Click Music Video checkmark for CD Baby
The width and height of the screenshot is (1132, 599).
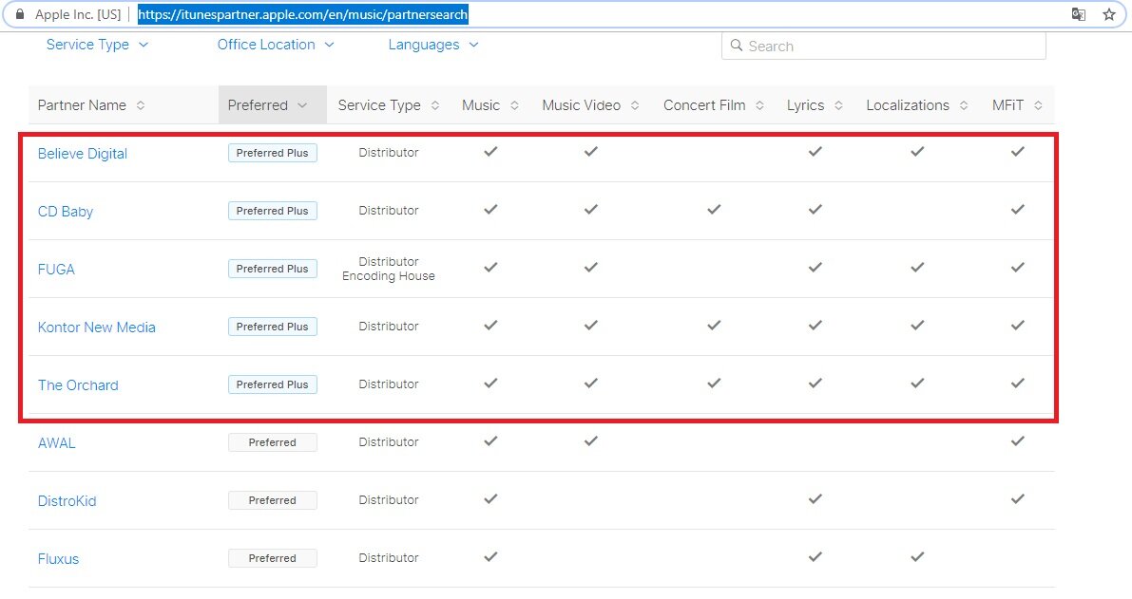[x=591, y=209]
